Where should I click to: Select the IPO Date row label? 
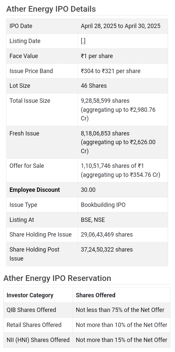[x=21, y=26]
